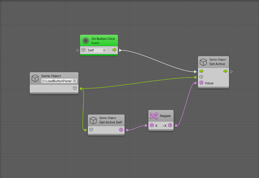Click the Get Active Self node cube icon
The height and width of the screenshot is (178, 259).
[93, 120]
